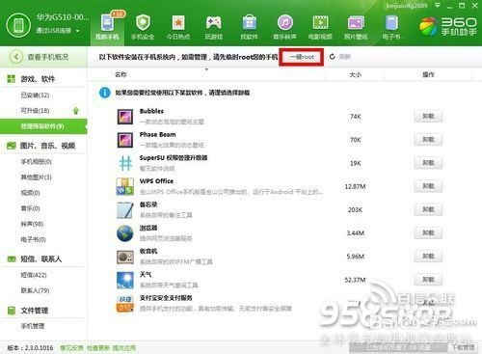Screen dimensions: 482x354
Task: Open the 音乐铃声 music note icon
Action: tap(284, 23)
